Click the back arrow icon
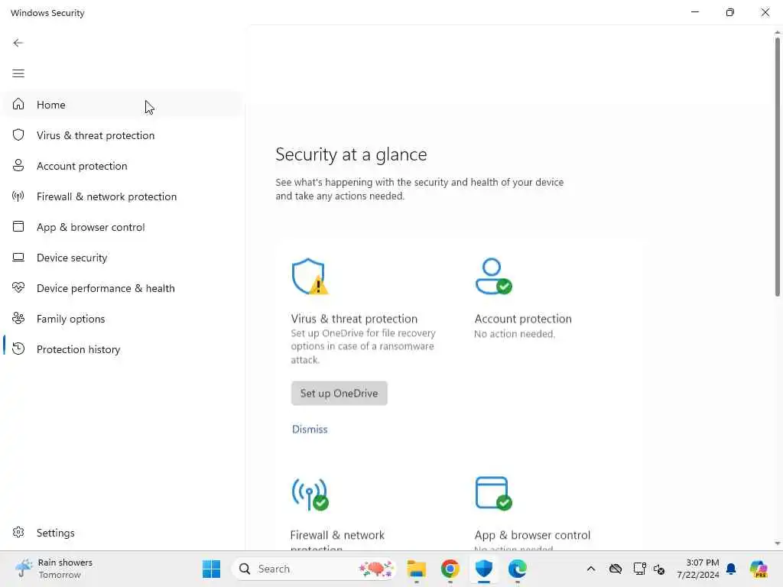This screenshot has width=783, height=587. (x=18, y=43)
